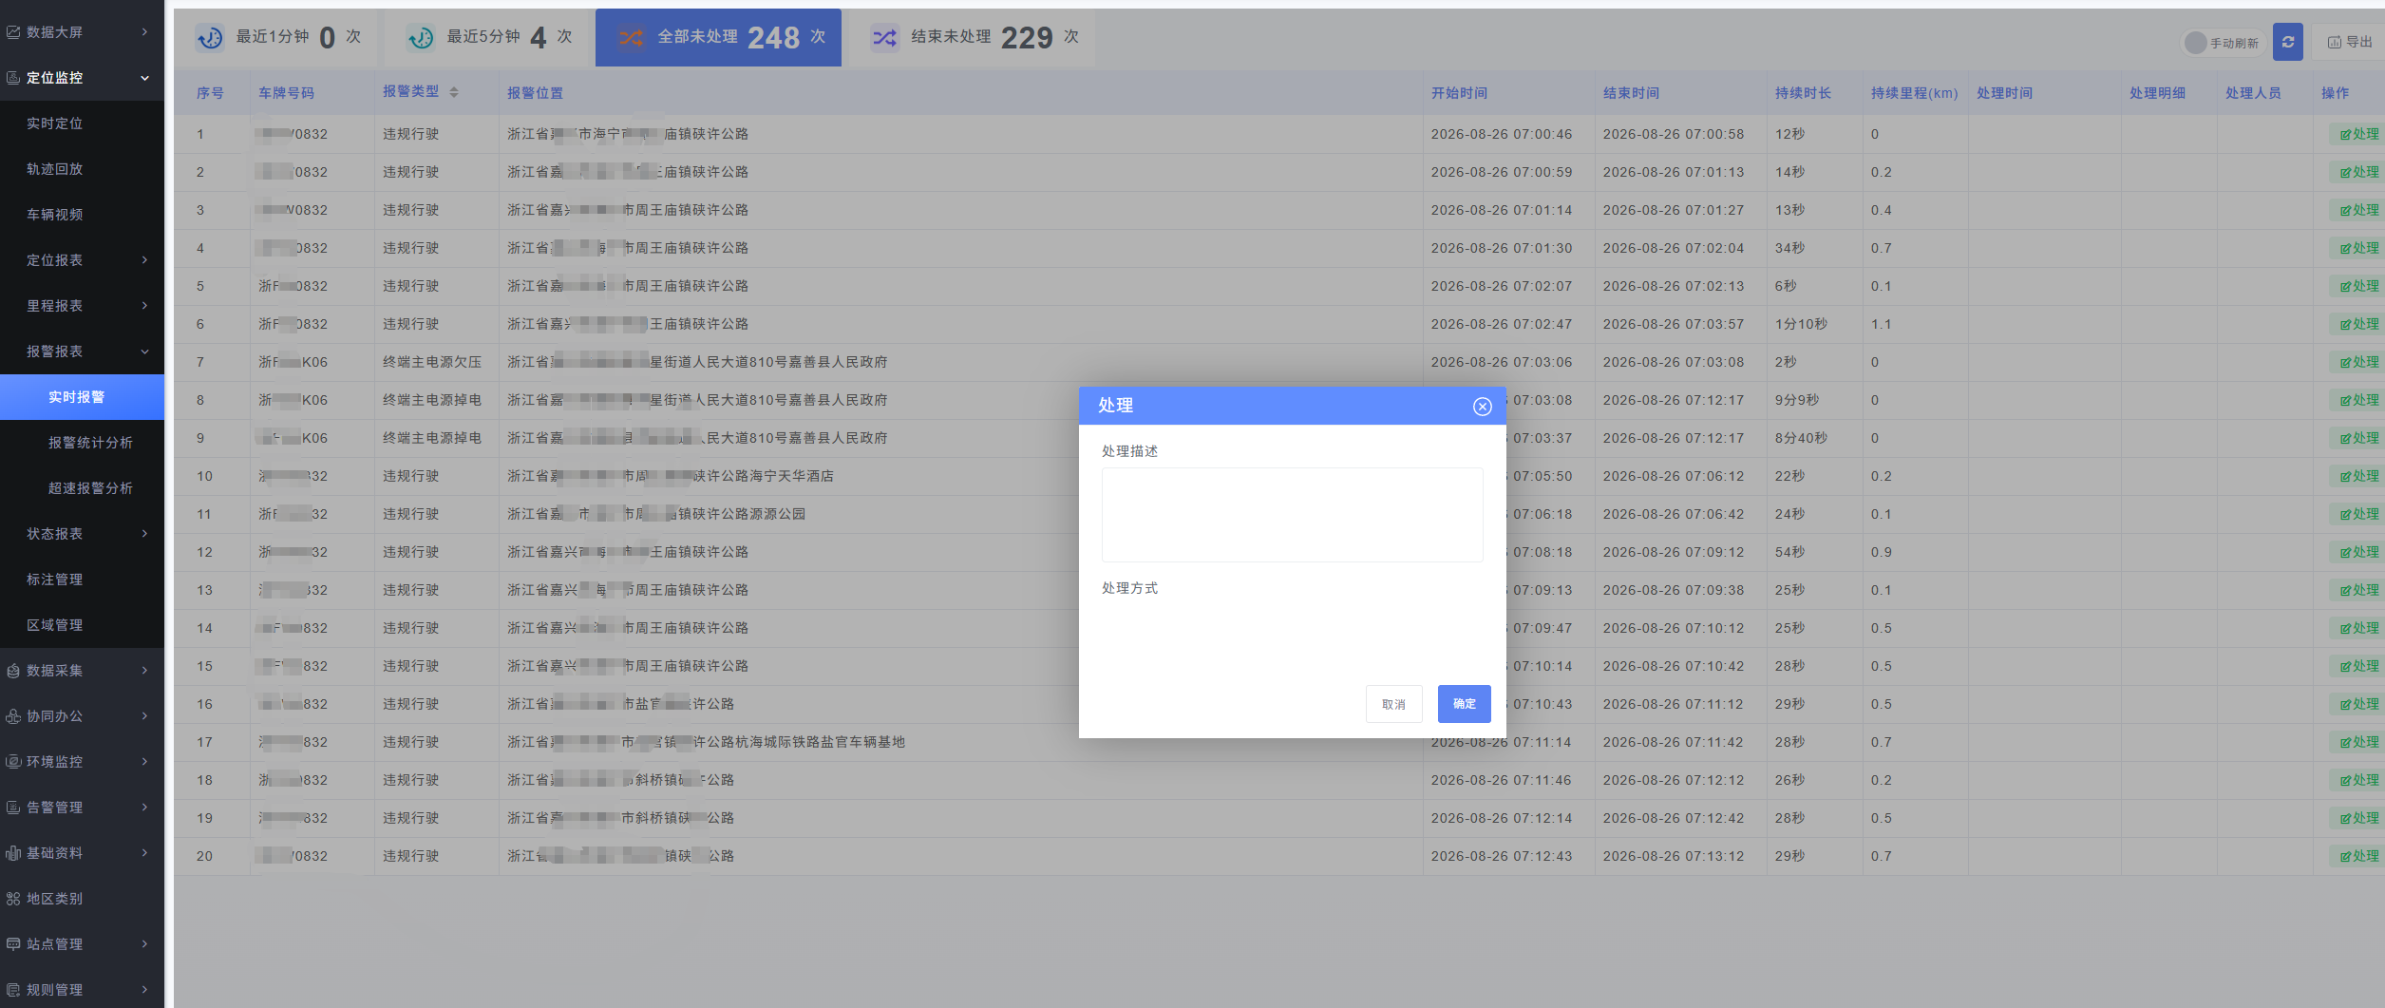Click the 最近5分钟 clock icon
Screen dimensions: 2385x1008
coord(421,37)
